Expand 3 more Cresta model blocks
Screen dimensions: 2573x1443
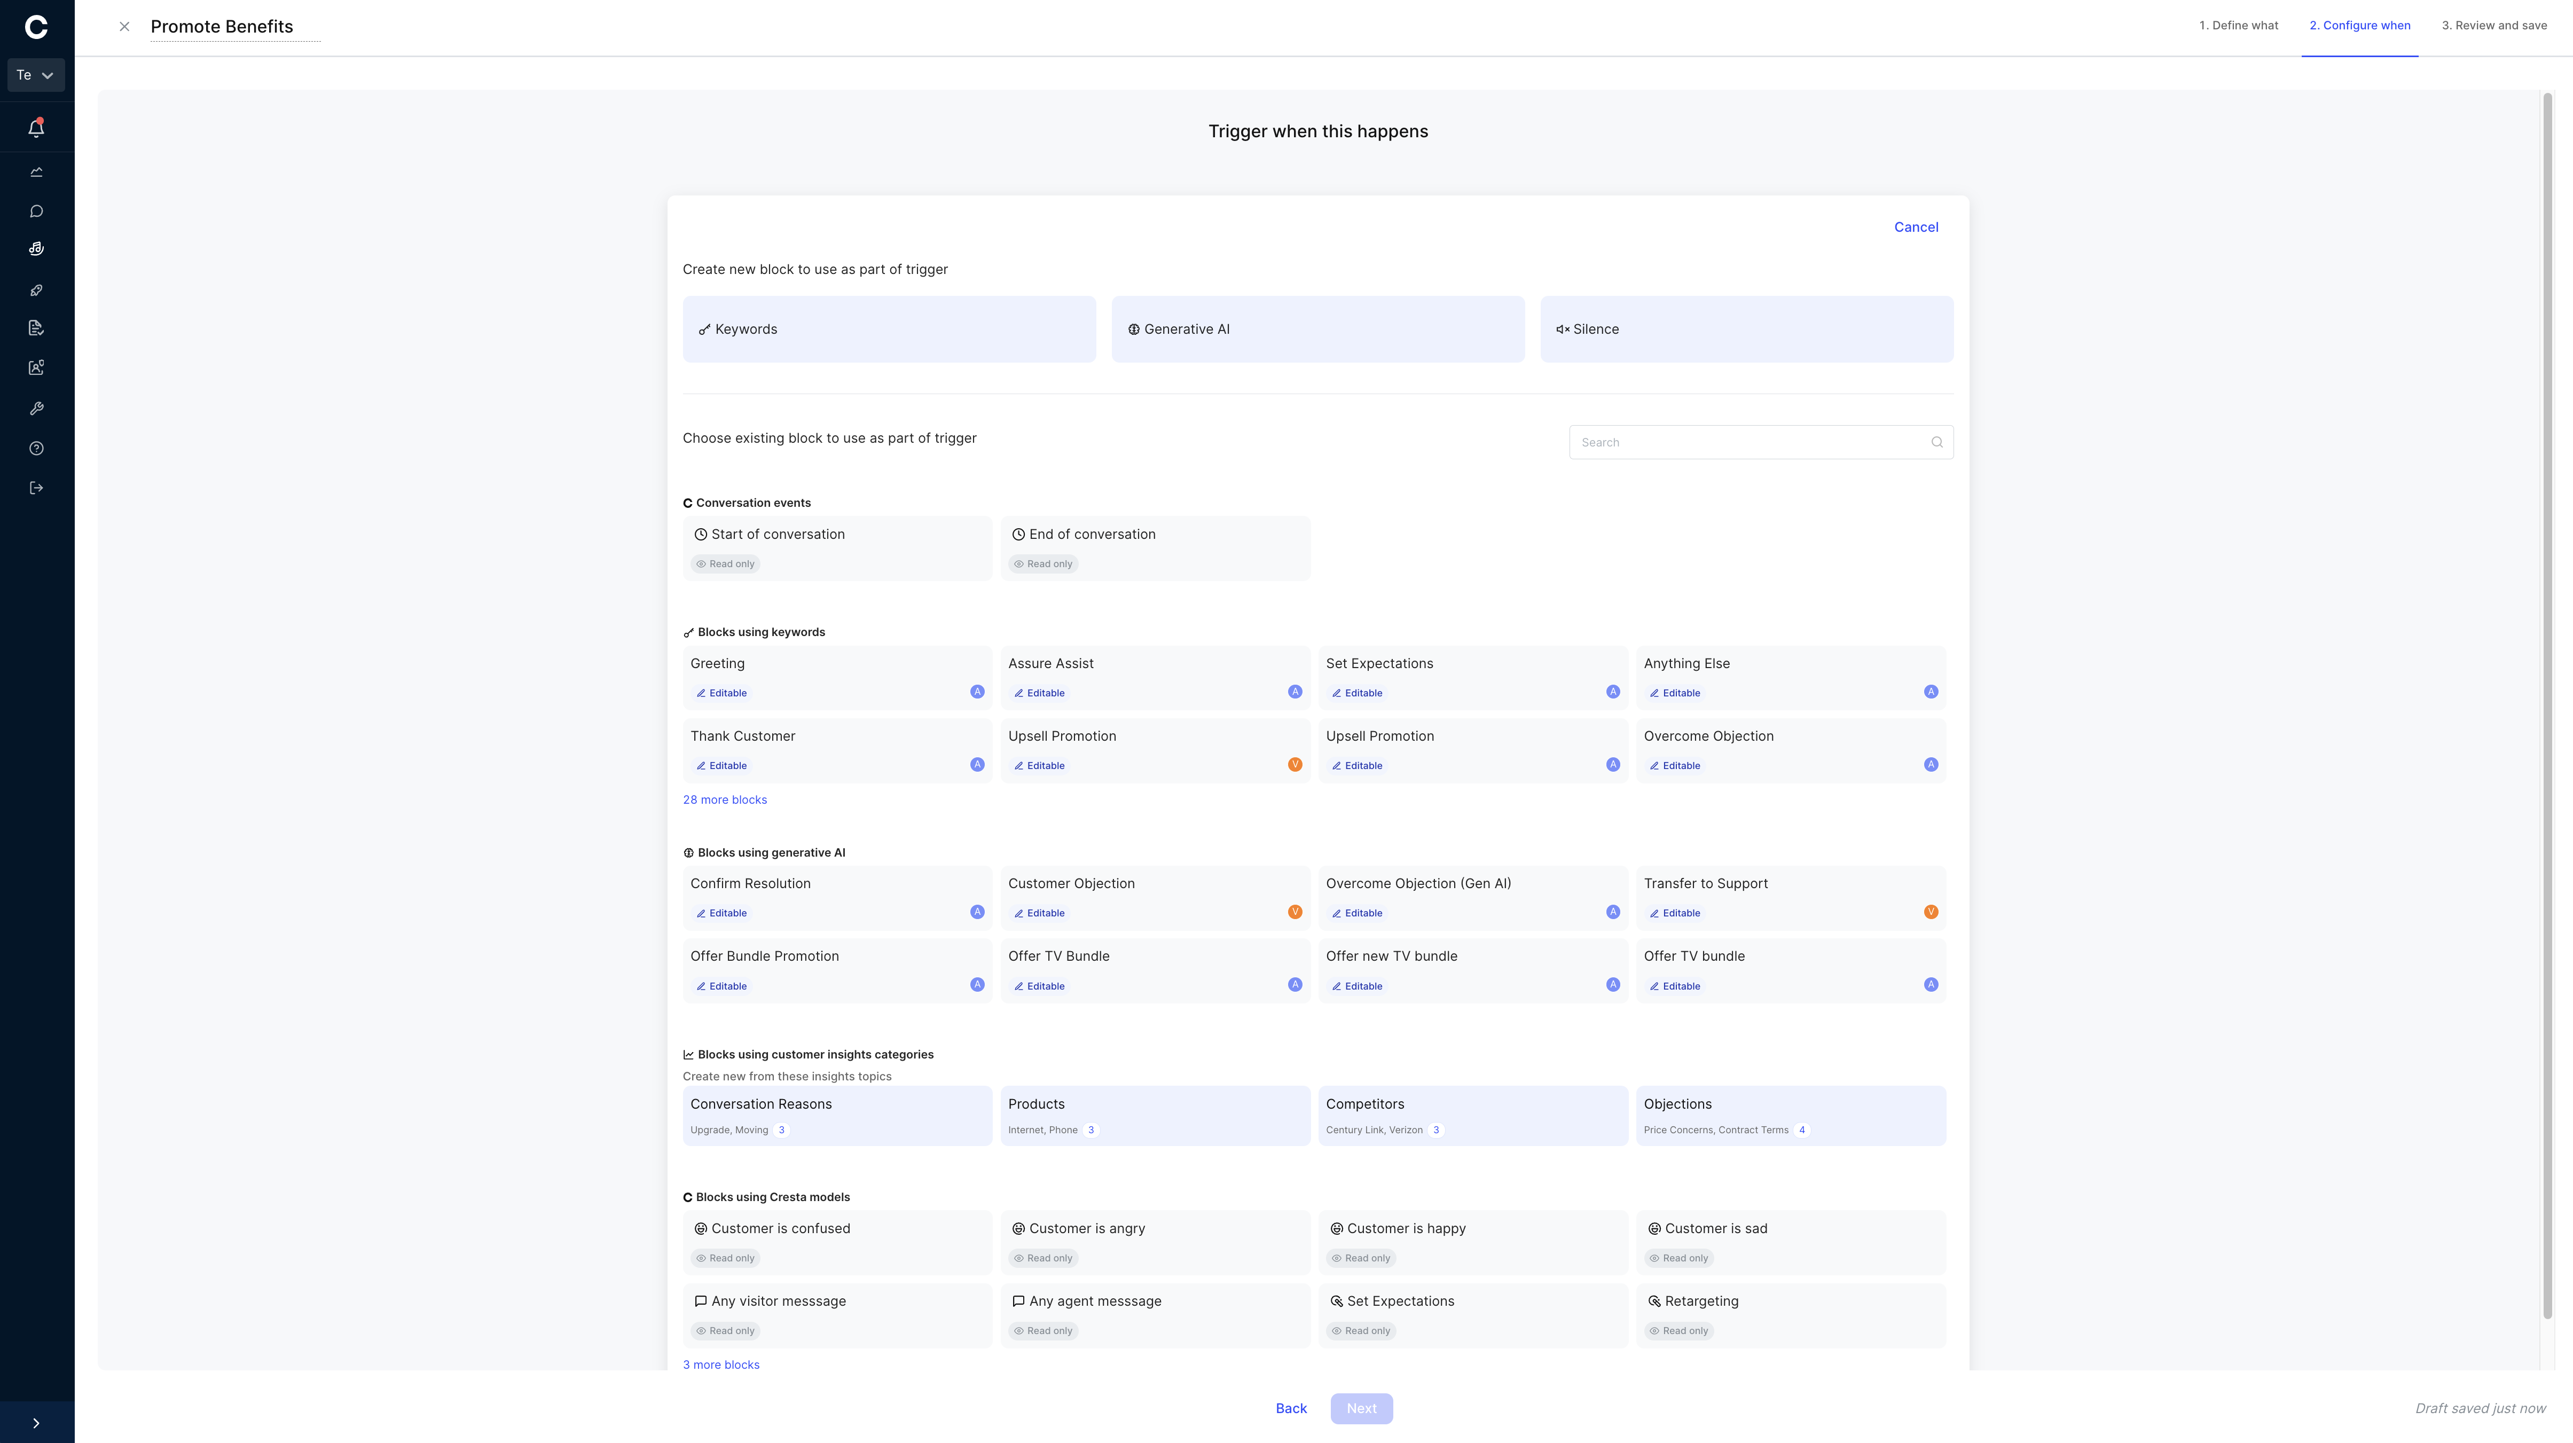(721, 1364)
